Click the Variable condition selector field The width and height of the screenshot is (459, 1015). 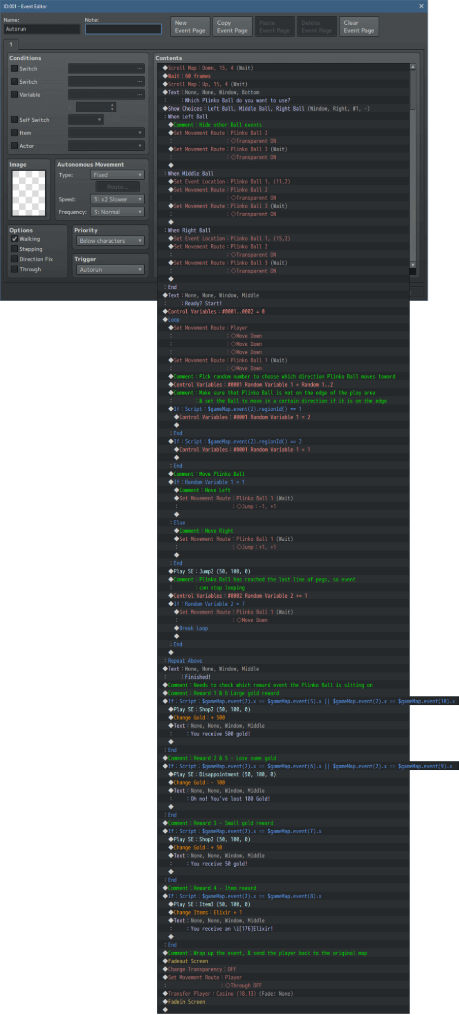(106, 94)
